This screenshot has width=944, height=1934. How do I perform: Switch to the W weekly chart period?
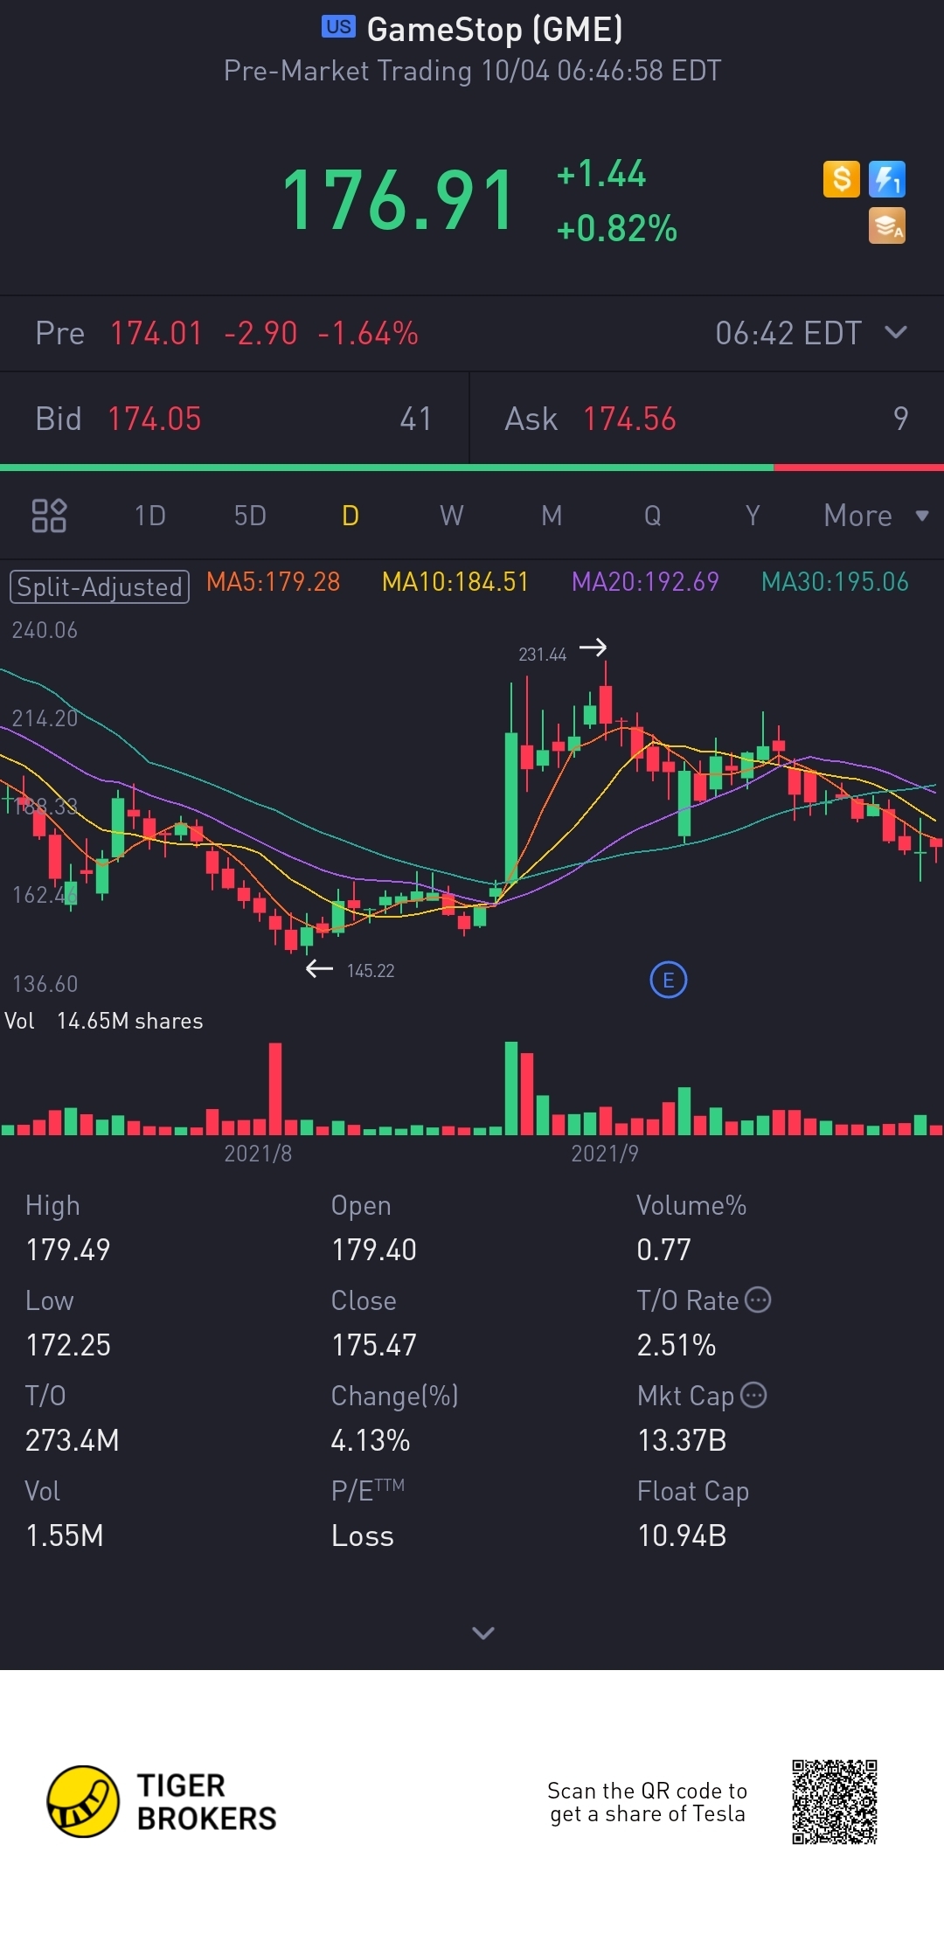click(x=451, y=516)
